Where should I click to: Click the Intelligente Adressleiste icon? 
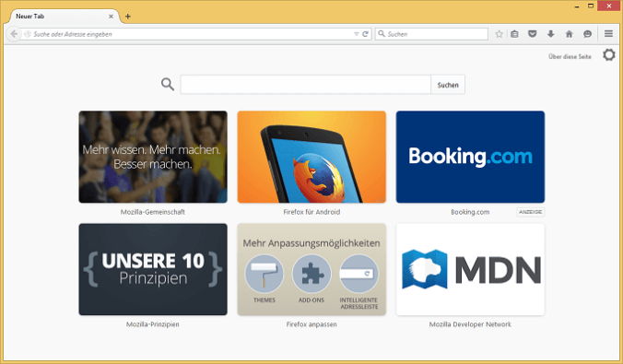(359, 274)
